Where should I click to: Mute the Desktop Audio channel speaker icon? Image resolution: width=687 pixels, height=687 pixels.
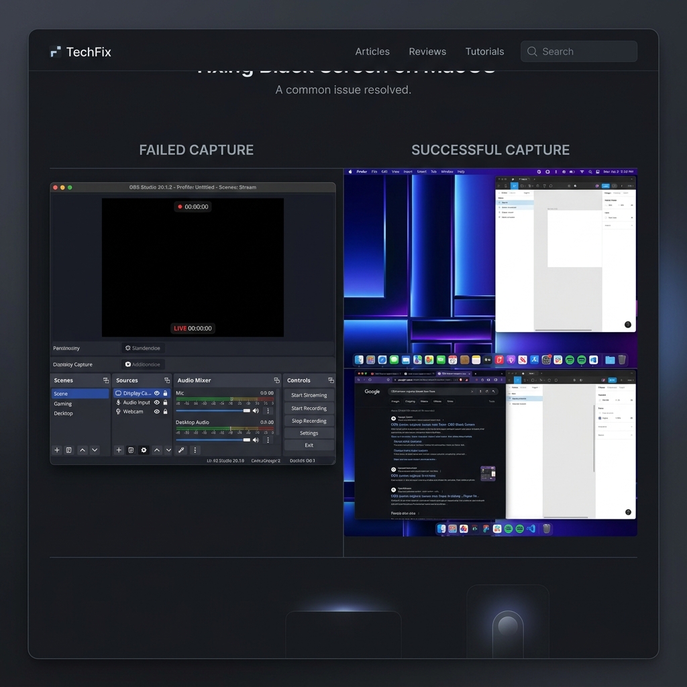(256, 439)
